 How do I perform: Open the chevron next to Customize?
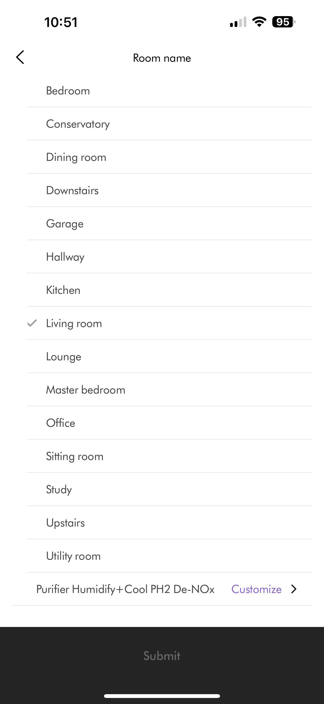(x=293, y=589)
